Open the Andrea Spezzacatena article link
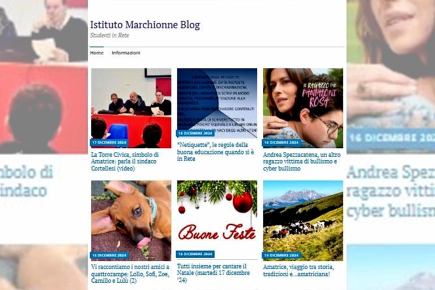The image size is (435, 290). 302,161
